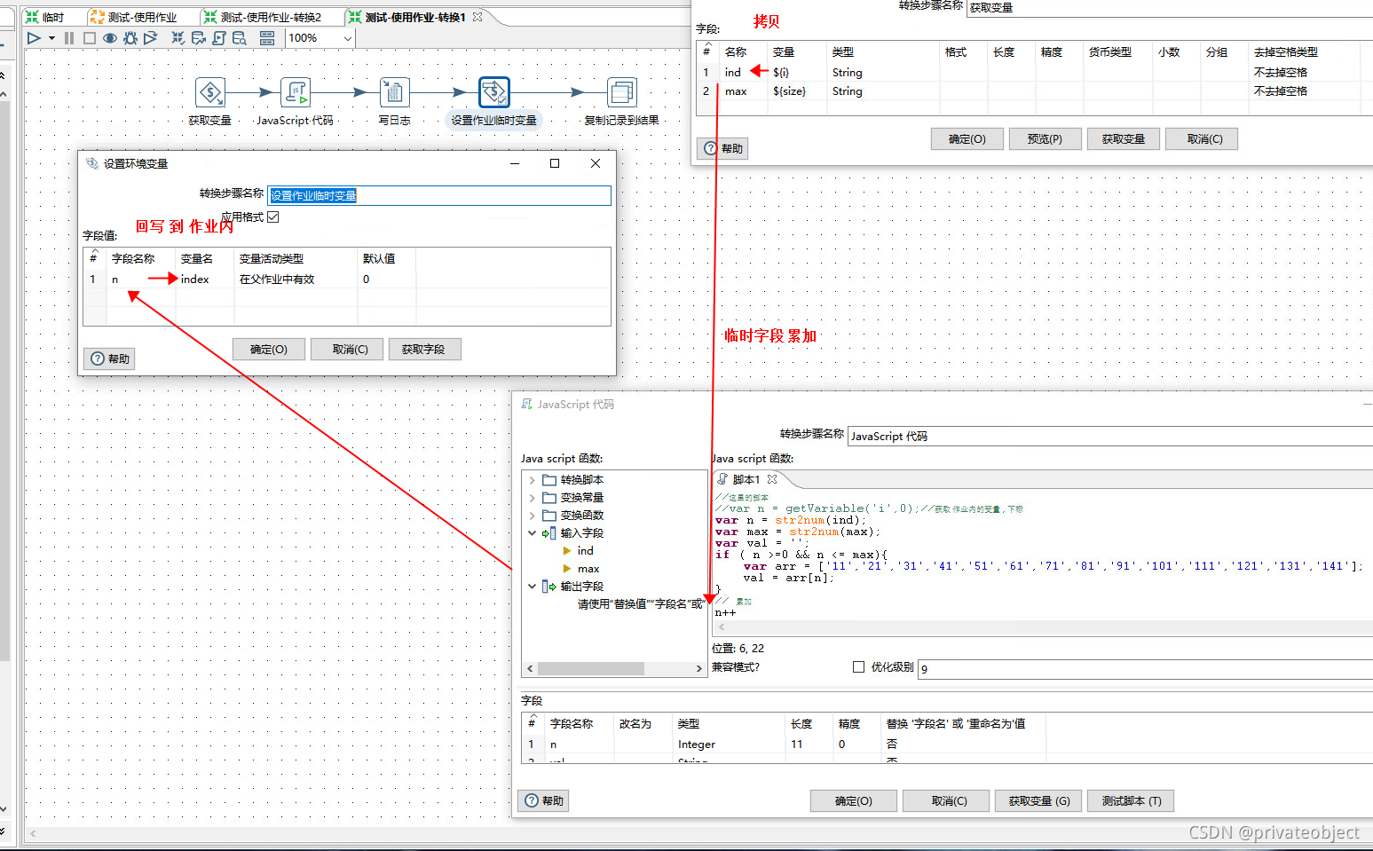
Task: Confirm 确定(O) in 设置环境变量 dialog
Action: (269, 349)
